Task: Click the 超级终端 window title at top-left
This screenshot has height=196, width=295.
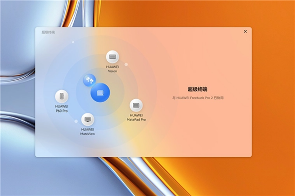Action: 48,32
